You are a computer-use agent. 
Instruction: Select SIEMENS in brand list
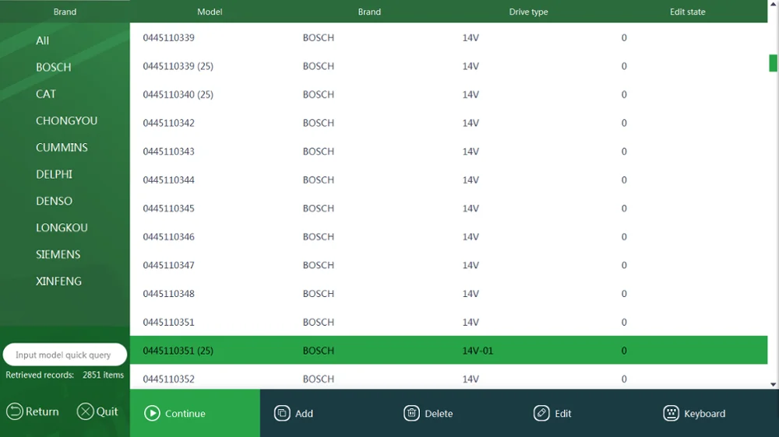(58, 255)
